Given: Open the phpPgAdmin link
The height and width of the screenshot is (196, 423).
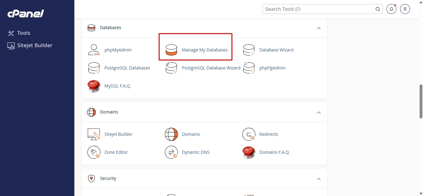Looking at the screenshot, I should coord(272,68).
